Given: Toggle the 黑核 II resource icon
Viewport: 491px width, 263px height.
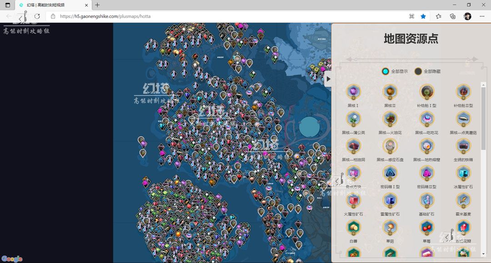Looking at the screenshot, I should (x=390, y=92).
